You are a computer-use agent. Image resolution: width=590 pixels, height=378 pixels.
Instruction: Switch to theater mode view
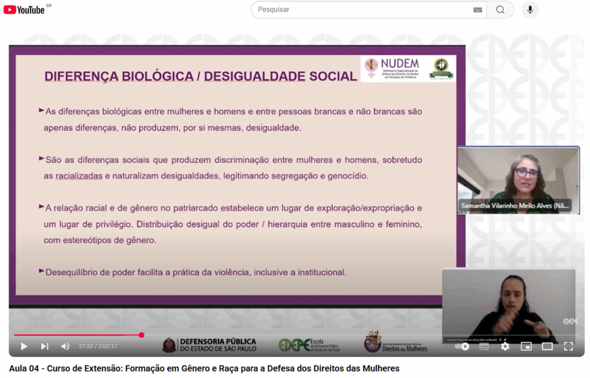pos(547,346)
